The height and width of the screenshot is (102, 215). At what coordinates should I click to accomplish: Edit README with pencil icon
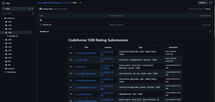pyautogui.click(x=210, y=32)
